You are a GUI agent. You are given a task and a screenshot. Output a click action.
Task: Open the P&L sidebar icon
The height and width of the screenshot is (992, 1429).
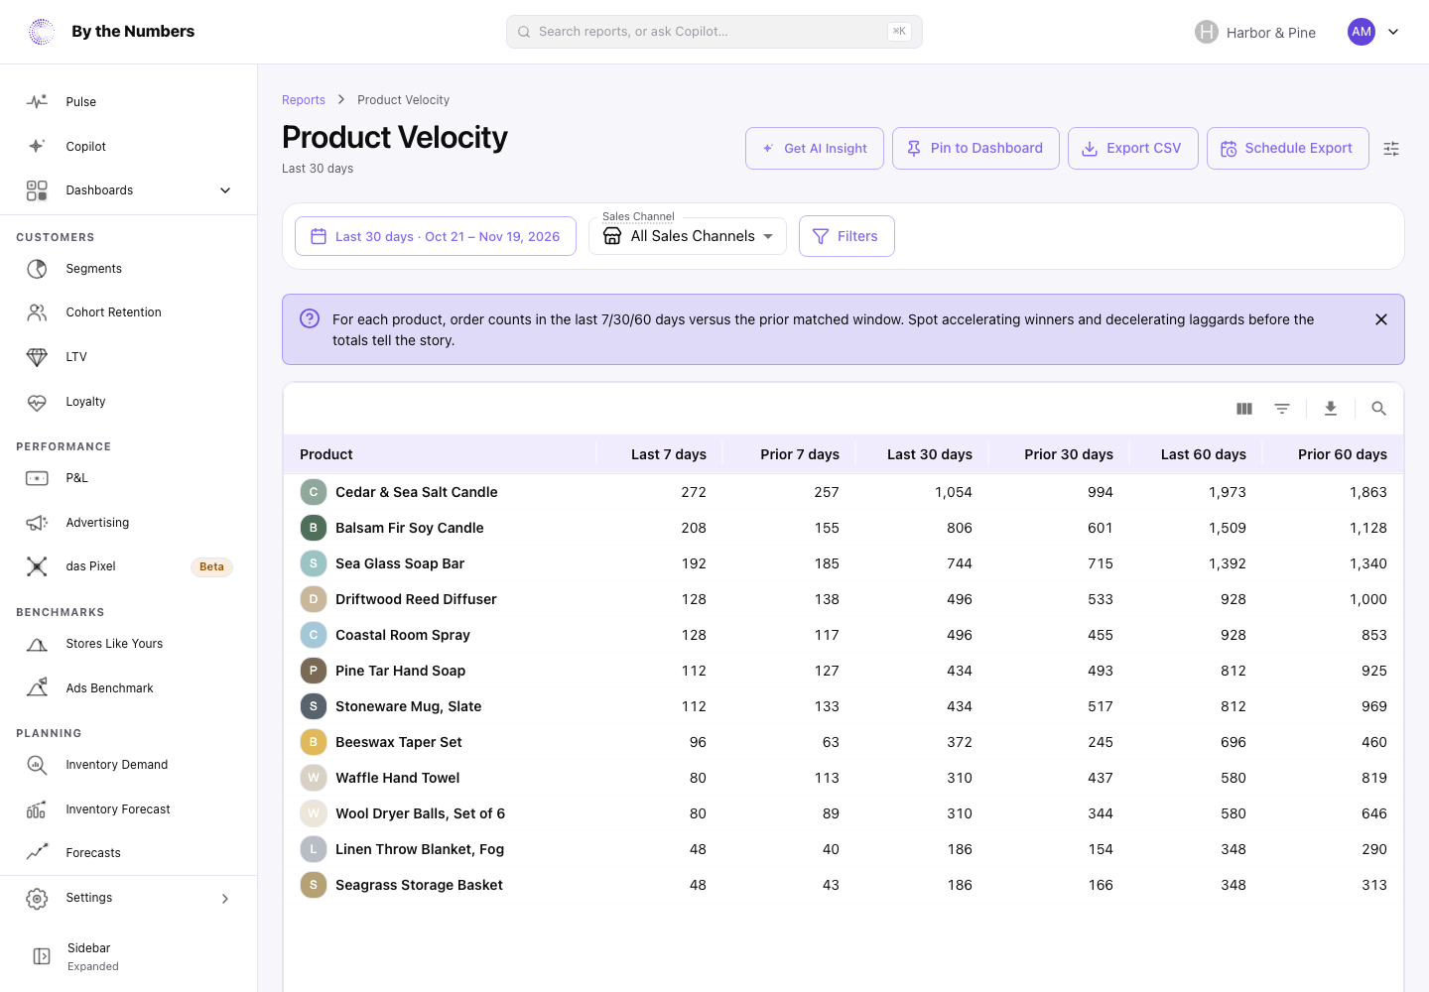[37, 478]
